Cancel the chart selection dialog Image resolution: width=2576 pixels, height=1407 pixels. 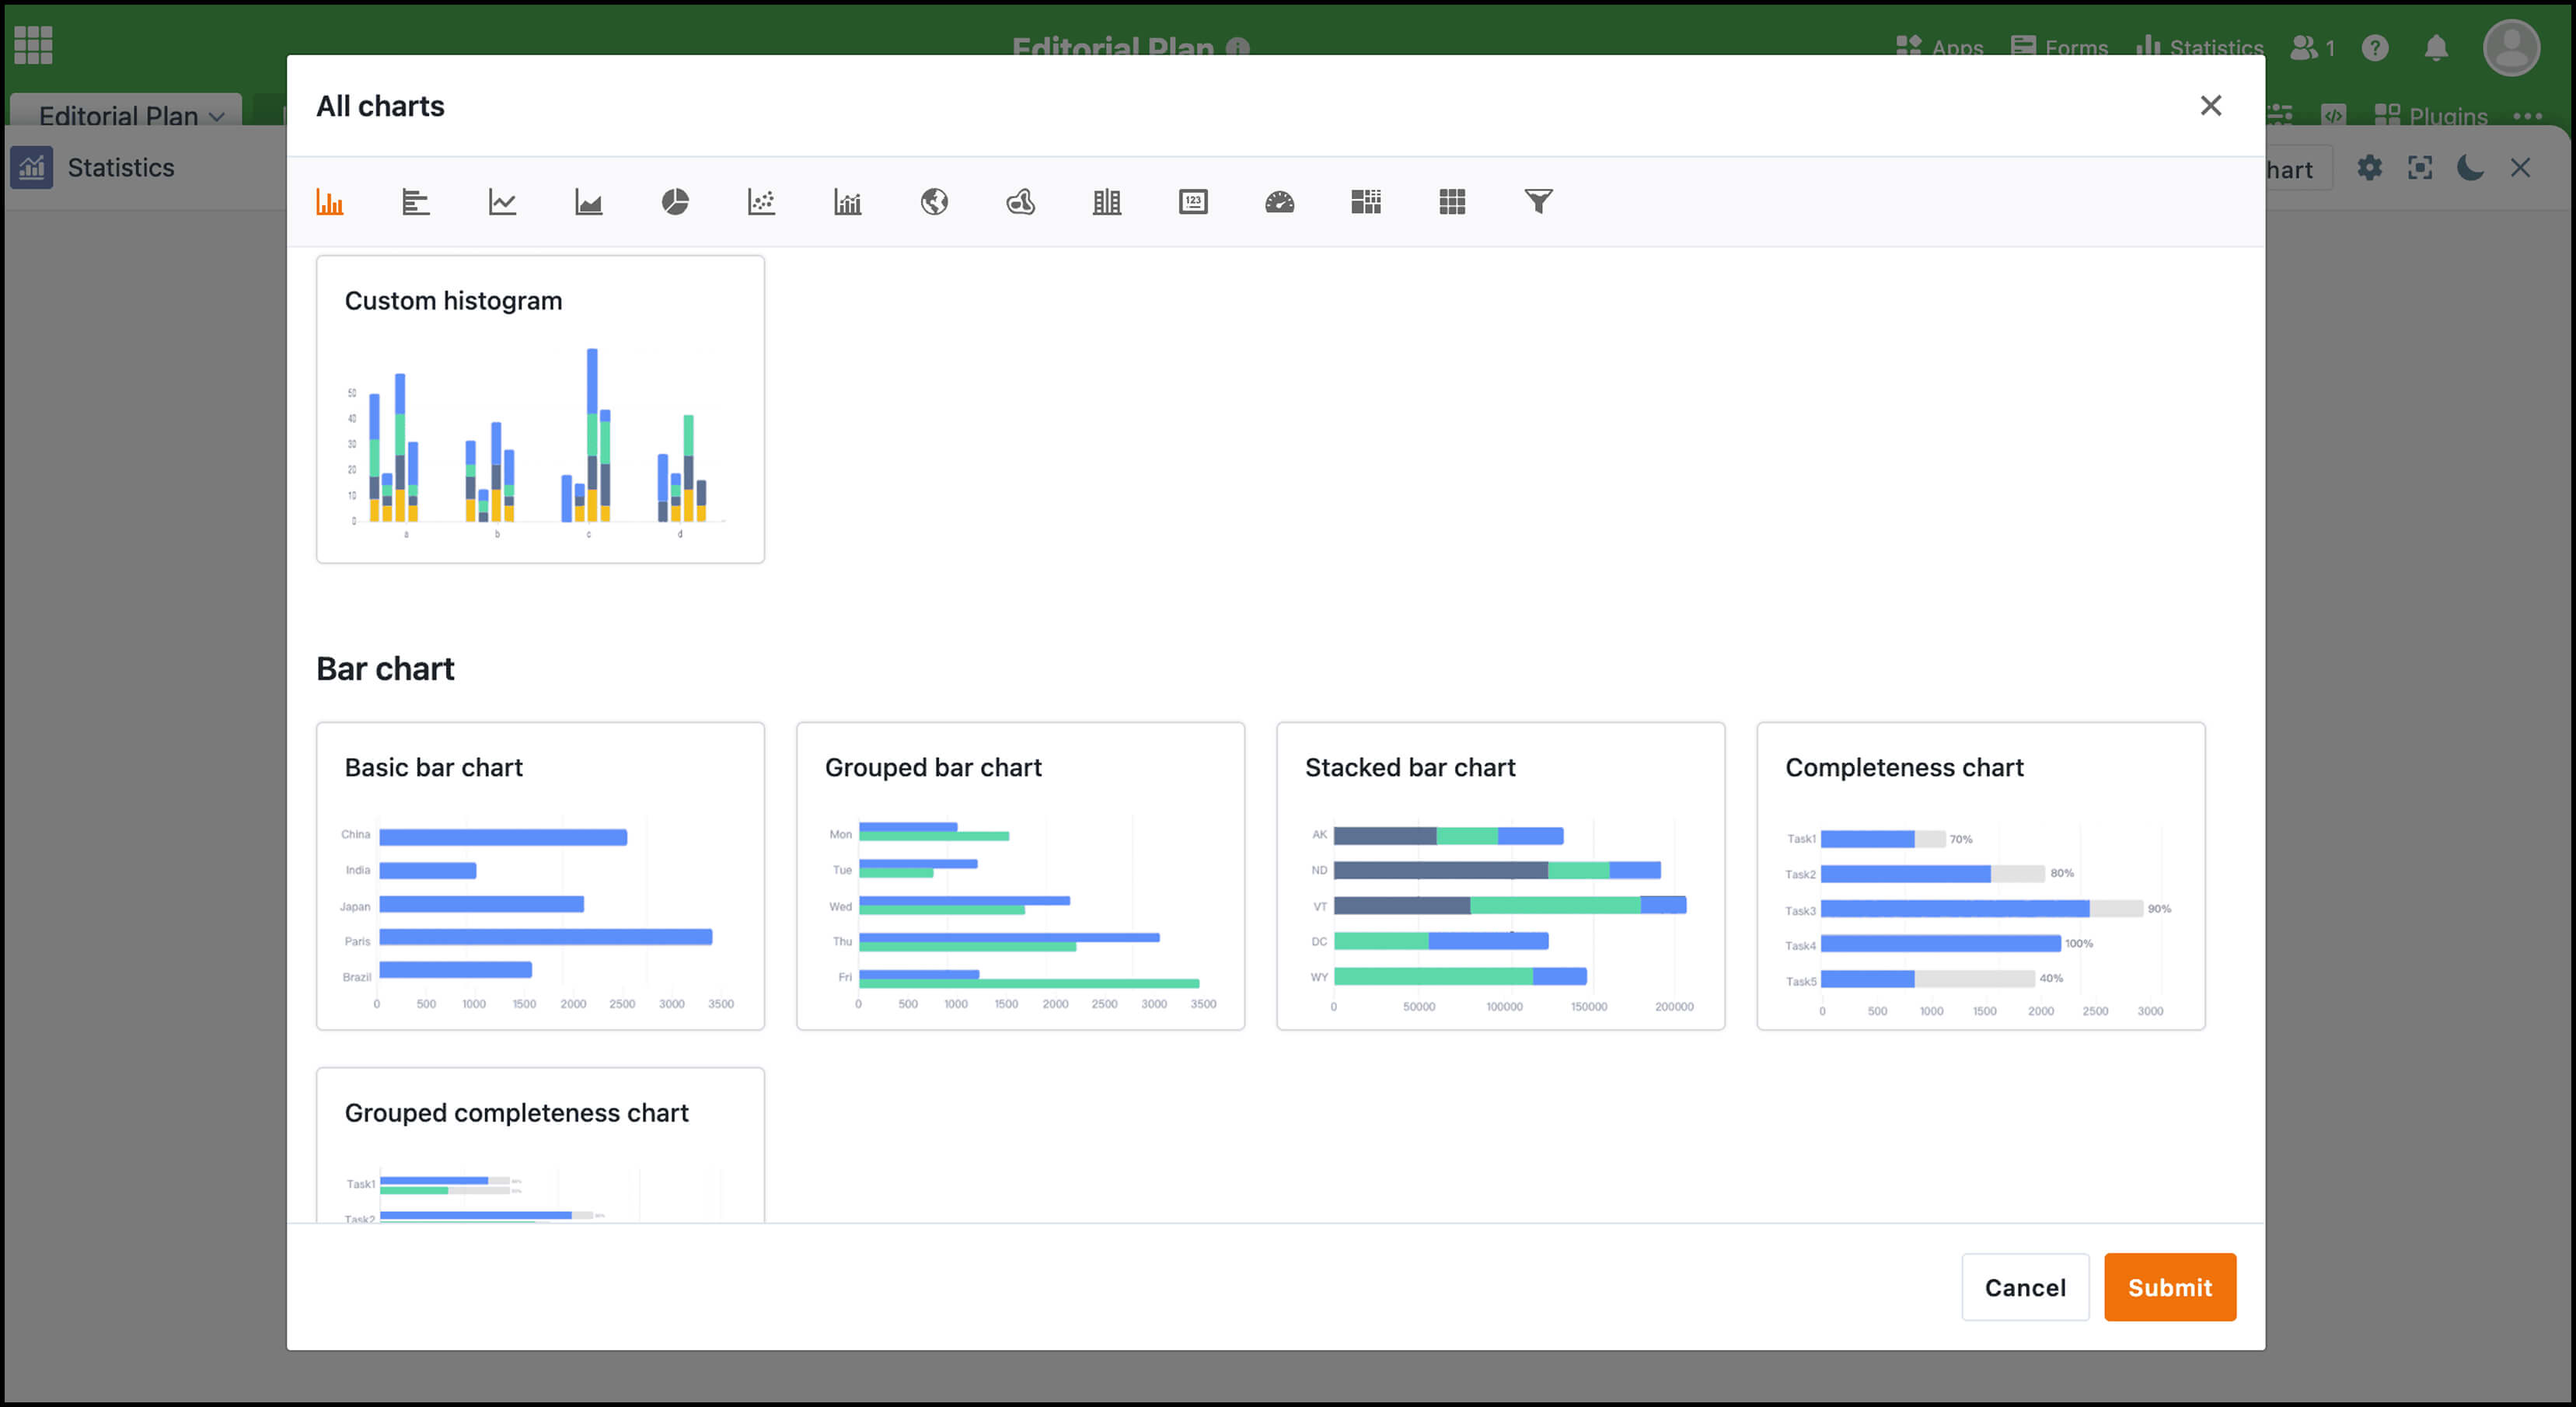[x=2025, y=1287]
